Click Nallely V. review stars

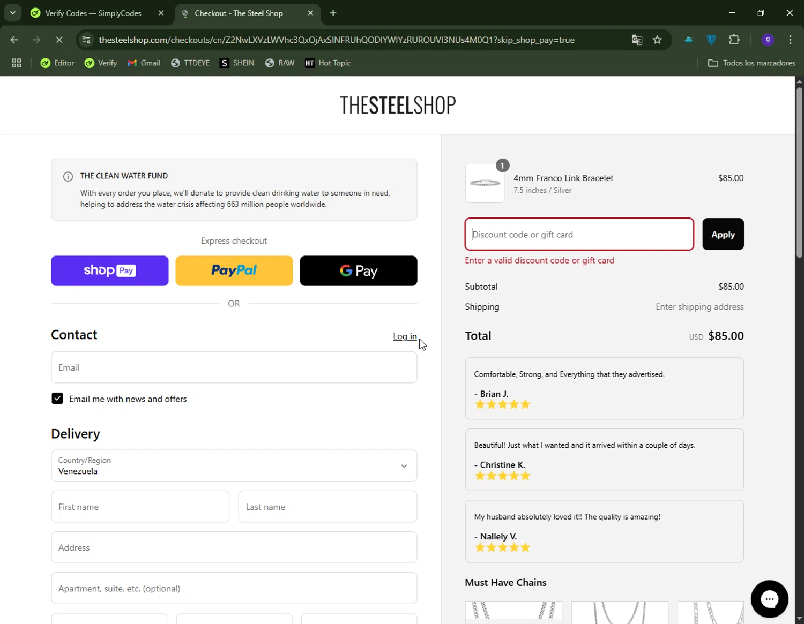502,547
